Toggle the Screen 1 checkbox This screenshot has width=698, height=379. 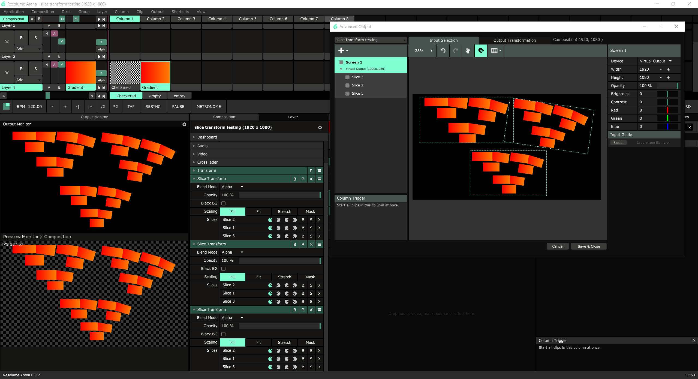pos(341,62)
